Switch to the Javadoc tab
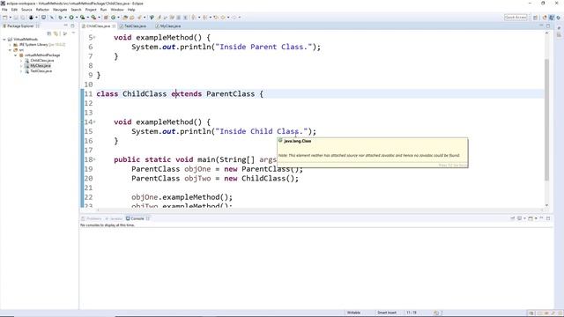564x317 pixels. [114, 218]
